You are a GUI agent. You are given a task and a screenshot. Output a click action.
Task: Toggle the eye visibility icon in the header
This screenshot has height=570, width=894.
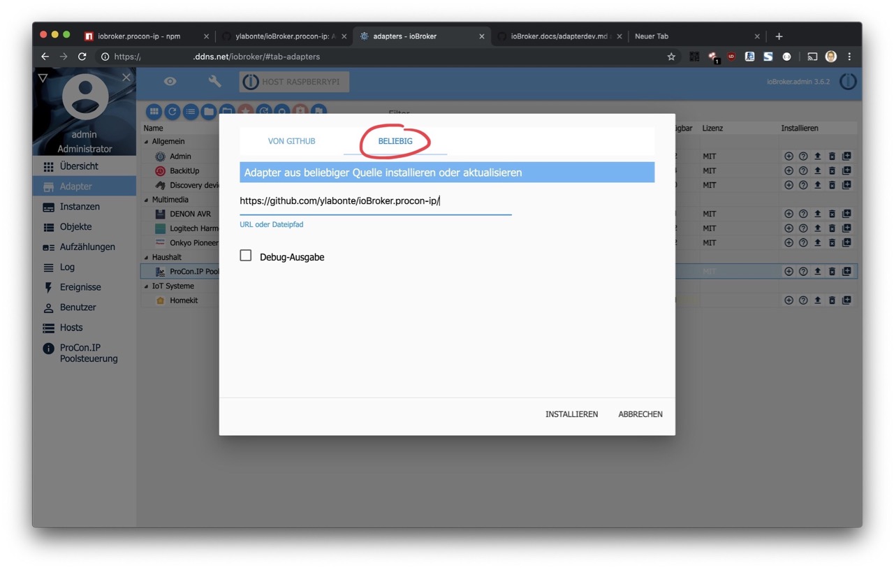(x=170, y=82)
